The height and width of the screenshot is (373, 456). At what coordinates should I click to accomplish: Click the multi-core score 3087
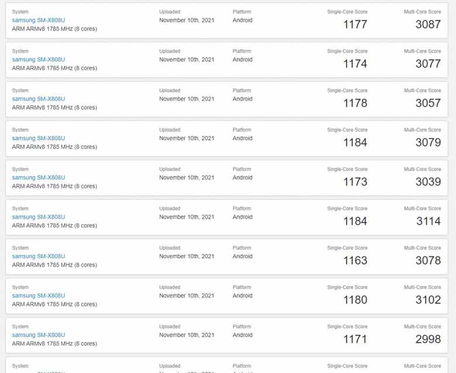coord(428,25)
